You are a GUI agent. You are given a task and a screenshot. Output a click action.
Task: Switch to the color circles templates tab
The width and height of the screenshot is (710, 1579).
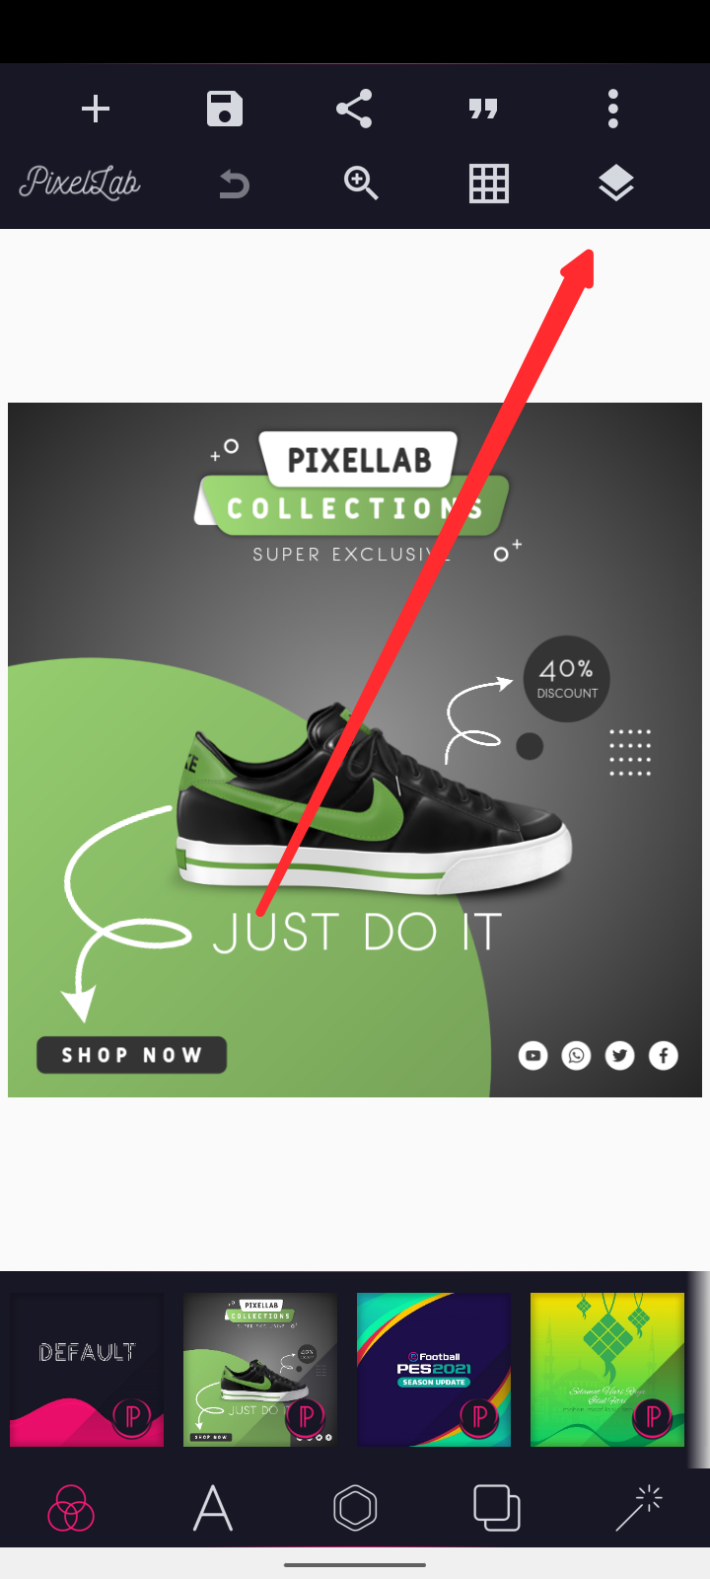71,1508
